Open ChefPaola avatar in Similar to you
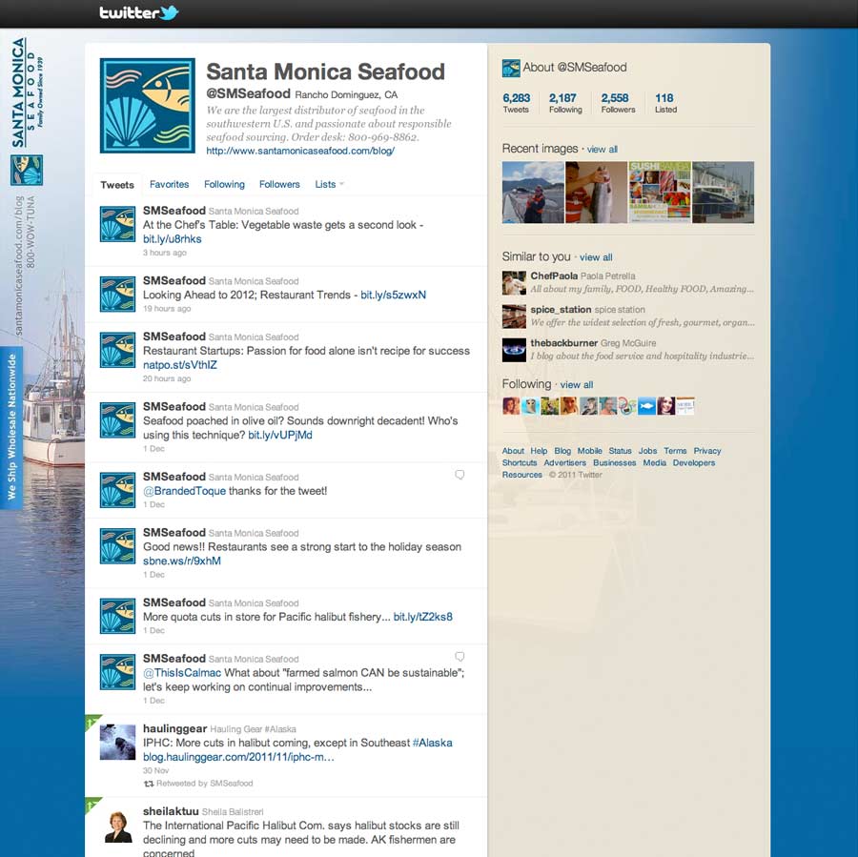The width and height of the screenshot is (858, 857). coord(514,283)
